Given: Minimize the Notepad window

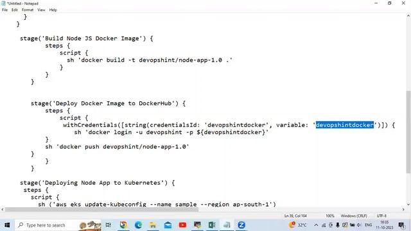Looking at the screenshot, I should click(376, 3).
